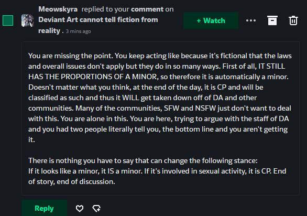Visit Meowskyra's profile via username
This screenshot has width=307, height=216.
tap(58, 9)
